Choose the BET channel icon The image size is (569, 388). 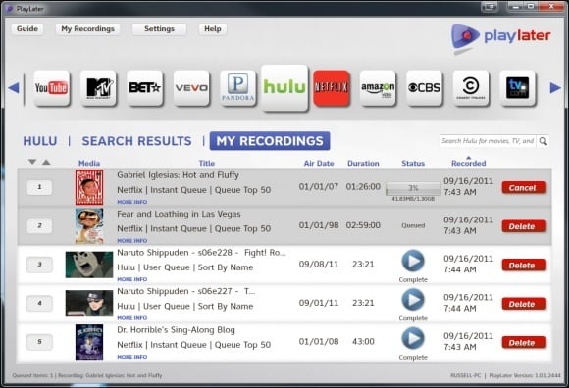point(145,88)
